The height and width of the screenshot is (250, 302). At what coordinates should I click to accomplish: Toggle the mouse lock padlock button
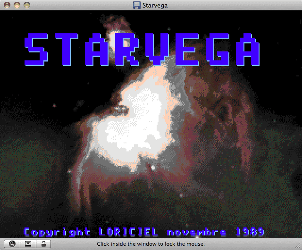43,244
